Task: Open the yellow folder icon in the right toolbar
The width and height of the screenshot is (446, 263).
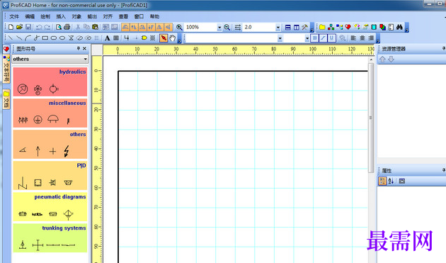Action: point(322,27)
